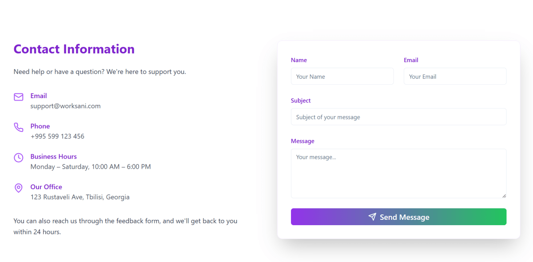
Task: Click the Name field label
Action: pos(299,60)
